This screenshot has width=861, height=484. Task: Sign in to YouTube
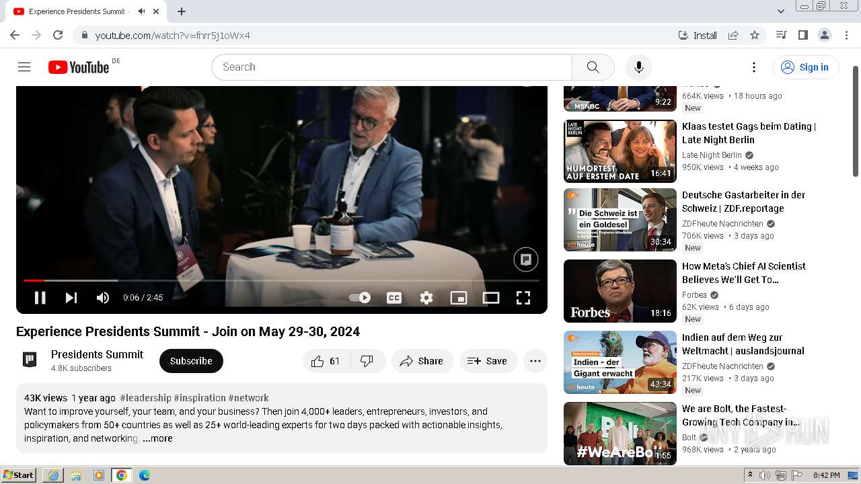coord(806,67)
